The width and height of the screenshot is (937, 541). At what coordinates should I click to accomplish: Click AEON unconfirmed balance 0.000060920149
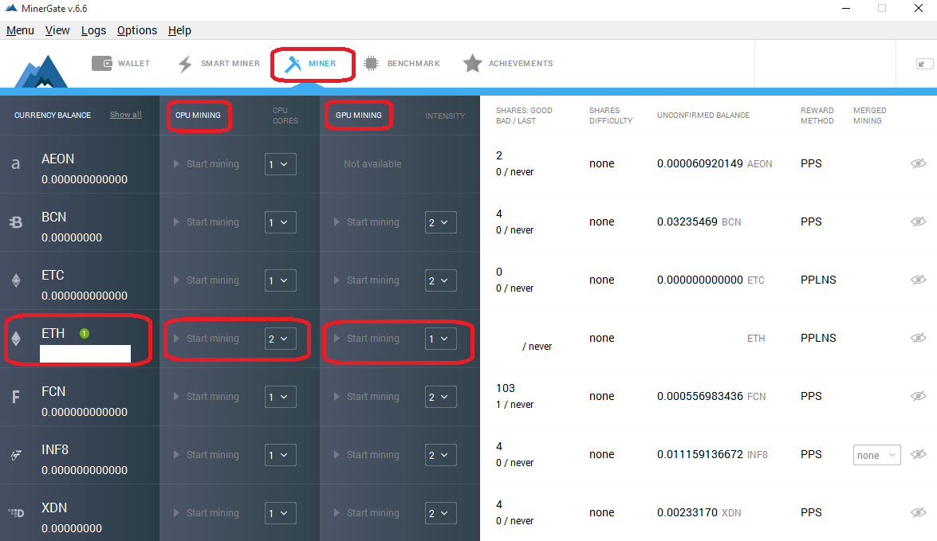tap(700, 163)
